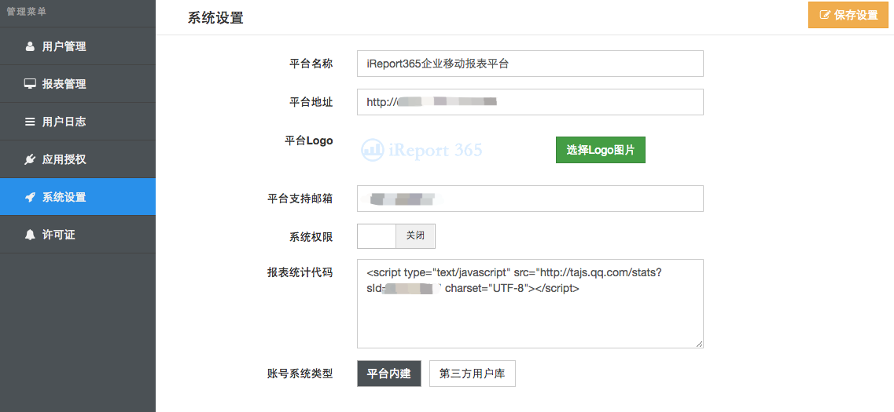Image resolution: width=894 pixels, height=412 pixels.
Task: Click the plug icon beside 应用授权
Action: coord(30,159)
